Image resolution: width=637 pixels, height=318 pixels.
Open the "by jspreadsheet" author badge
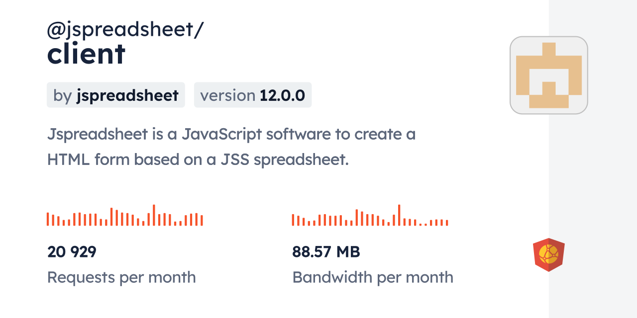tap(115, 95)
